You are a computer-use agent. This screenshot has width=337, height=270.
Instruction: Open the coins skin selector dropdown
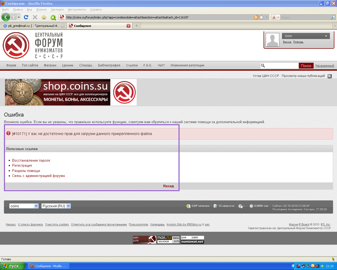[24, 206]
